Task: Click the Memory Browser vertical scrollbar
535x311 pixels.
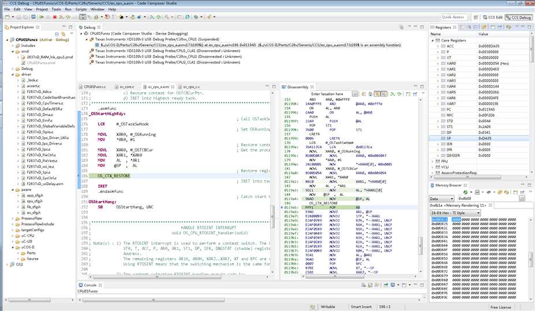Action: (x=530, y=259)
